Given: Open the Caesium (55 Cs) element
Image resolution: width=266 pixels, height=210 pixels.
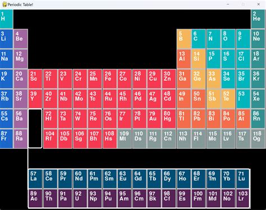Looking at the screenshot, I should pos(6,118).
